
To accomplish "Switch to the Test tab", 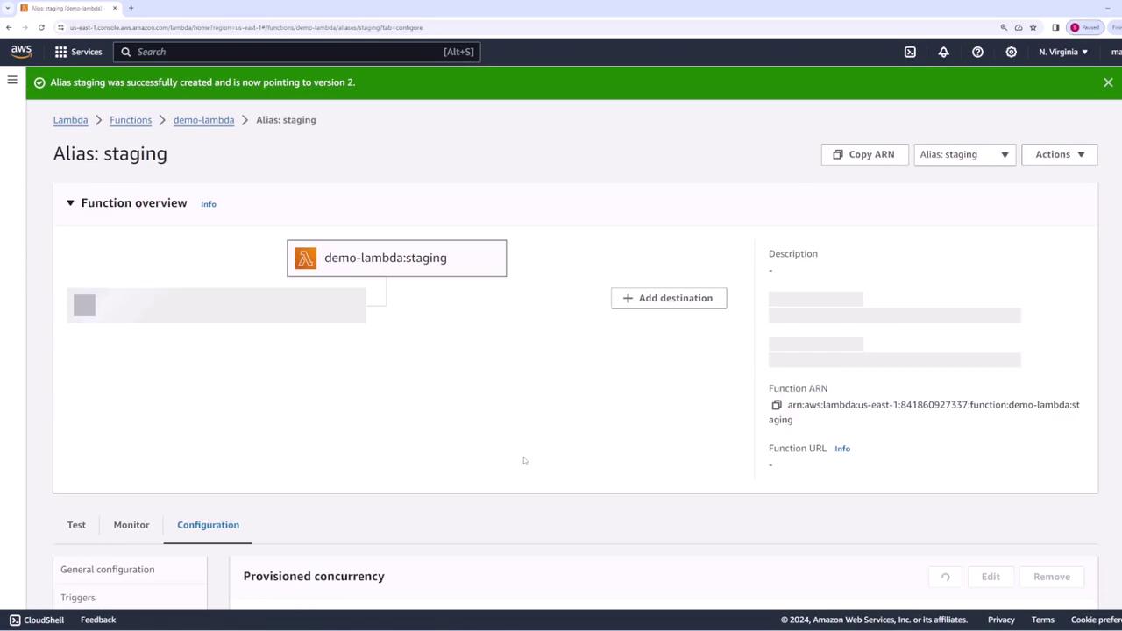I will pos(76,525).
